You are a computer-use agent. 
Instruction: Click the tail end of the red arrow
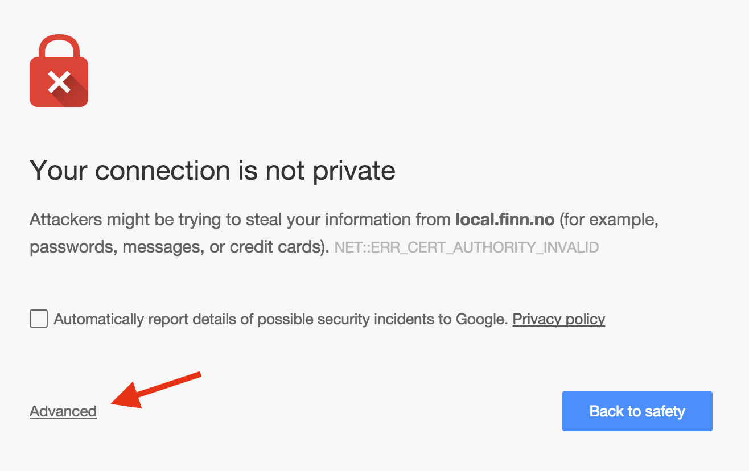(198, 374)
